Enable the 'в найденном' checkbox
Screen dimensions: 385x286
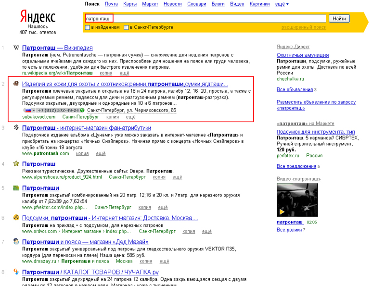pyautogui.click(x=88, y=27)
